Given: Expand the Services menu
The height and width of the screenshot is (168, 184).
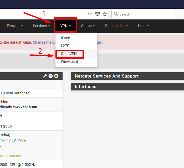Looking at the screenshot, I should 42,26.
